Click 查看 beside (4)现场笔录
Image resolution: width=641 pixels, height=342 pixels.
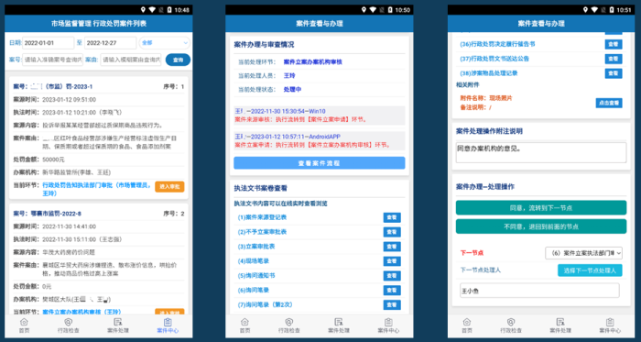(x=392, y=261)
